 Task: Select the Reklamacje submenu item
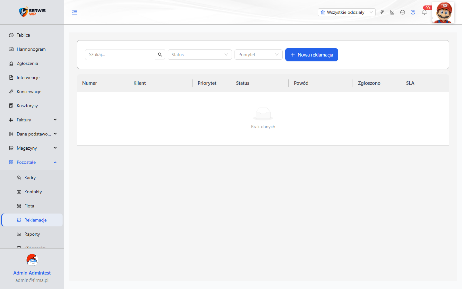coord(32,220)
